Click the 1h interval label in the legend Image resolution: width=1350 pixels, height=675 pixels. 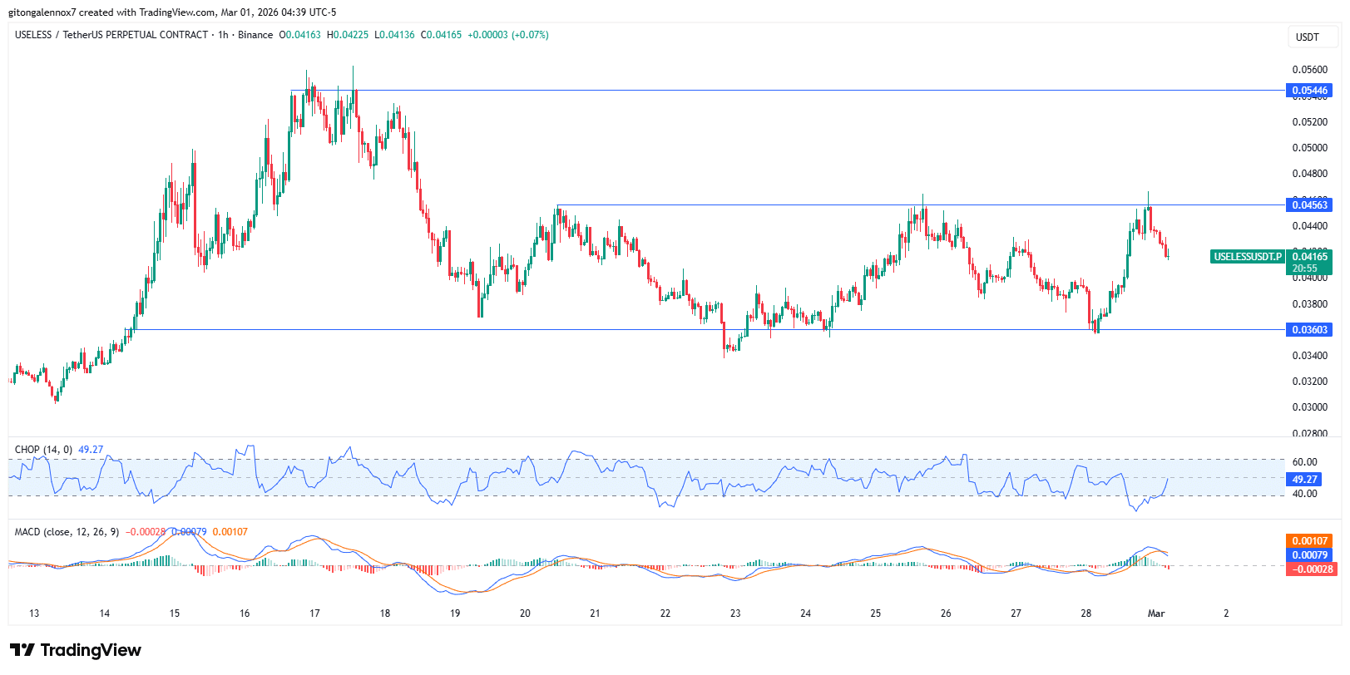pos(223,35)
